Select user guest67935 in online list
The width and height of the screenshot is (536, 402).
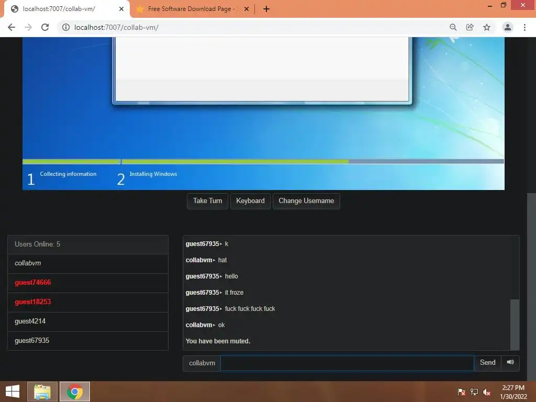[x=88, y=341]
